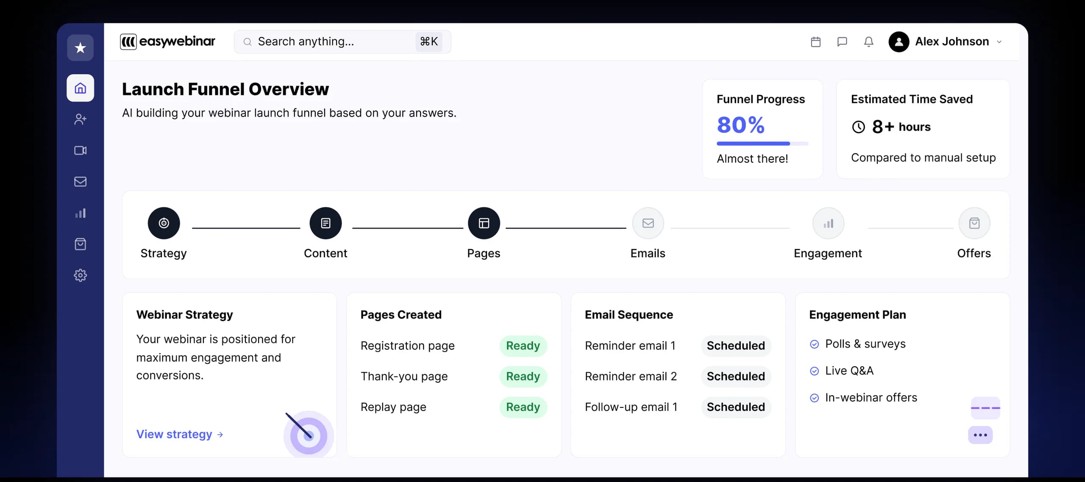Click Alex Johnson's profile avatar
The image size is (1085, 482).
[899, 42]
